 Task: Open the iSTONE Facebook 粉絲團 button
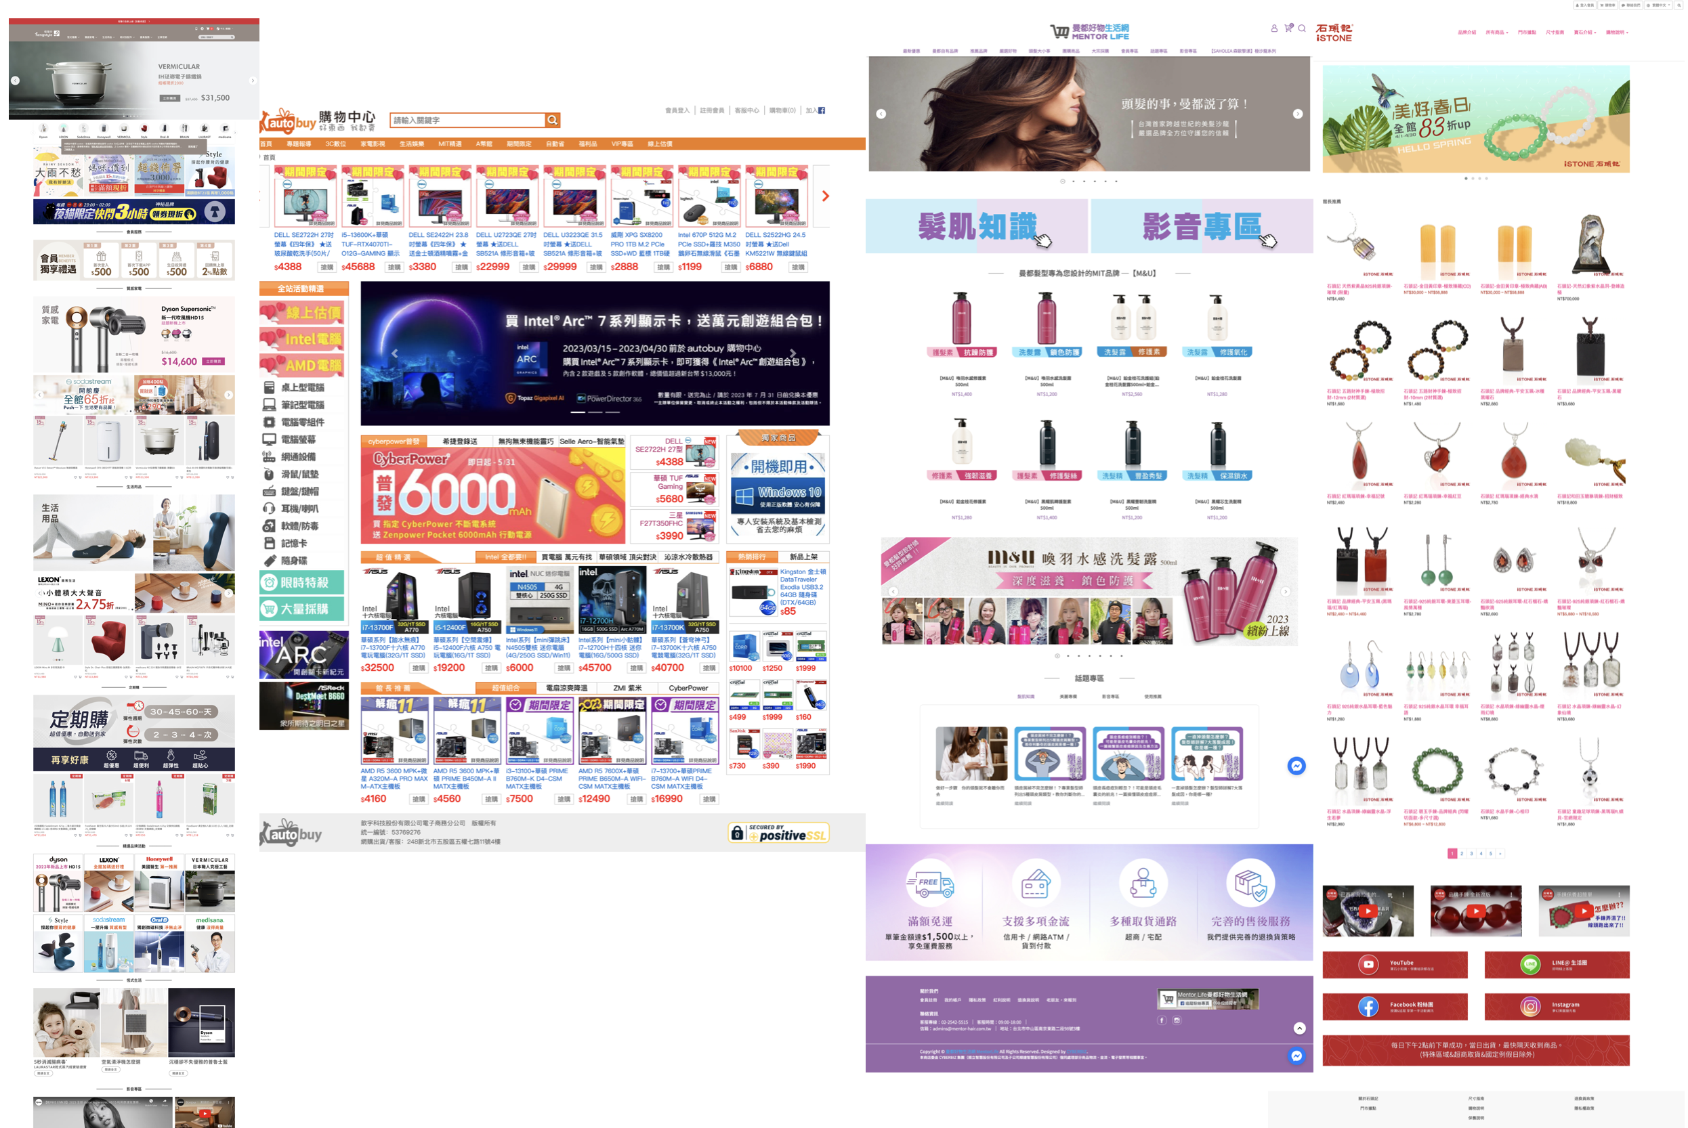click(1397, 1008)
